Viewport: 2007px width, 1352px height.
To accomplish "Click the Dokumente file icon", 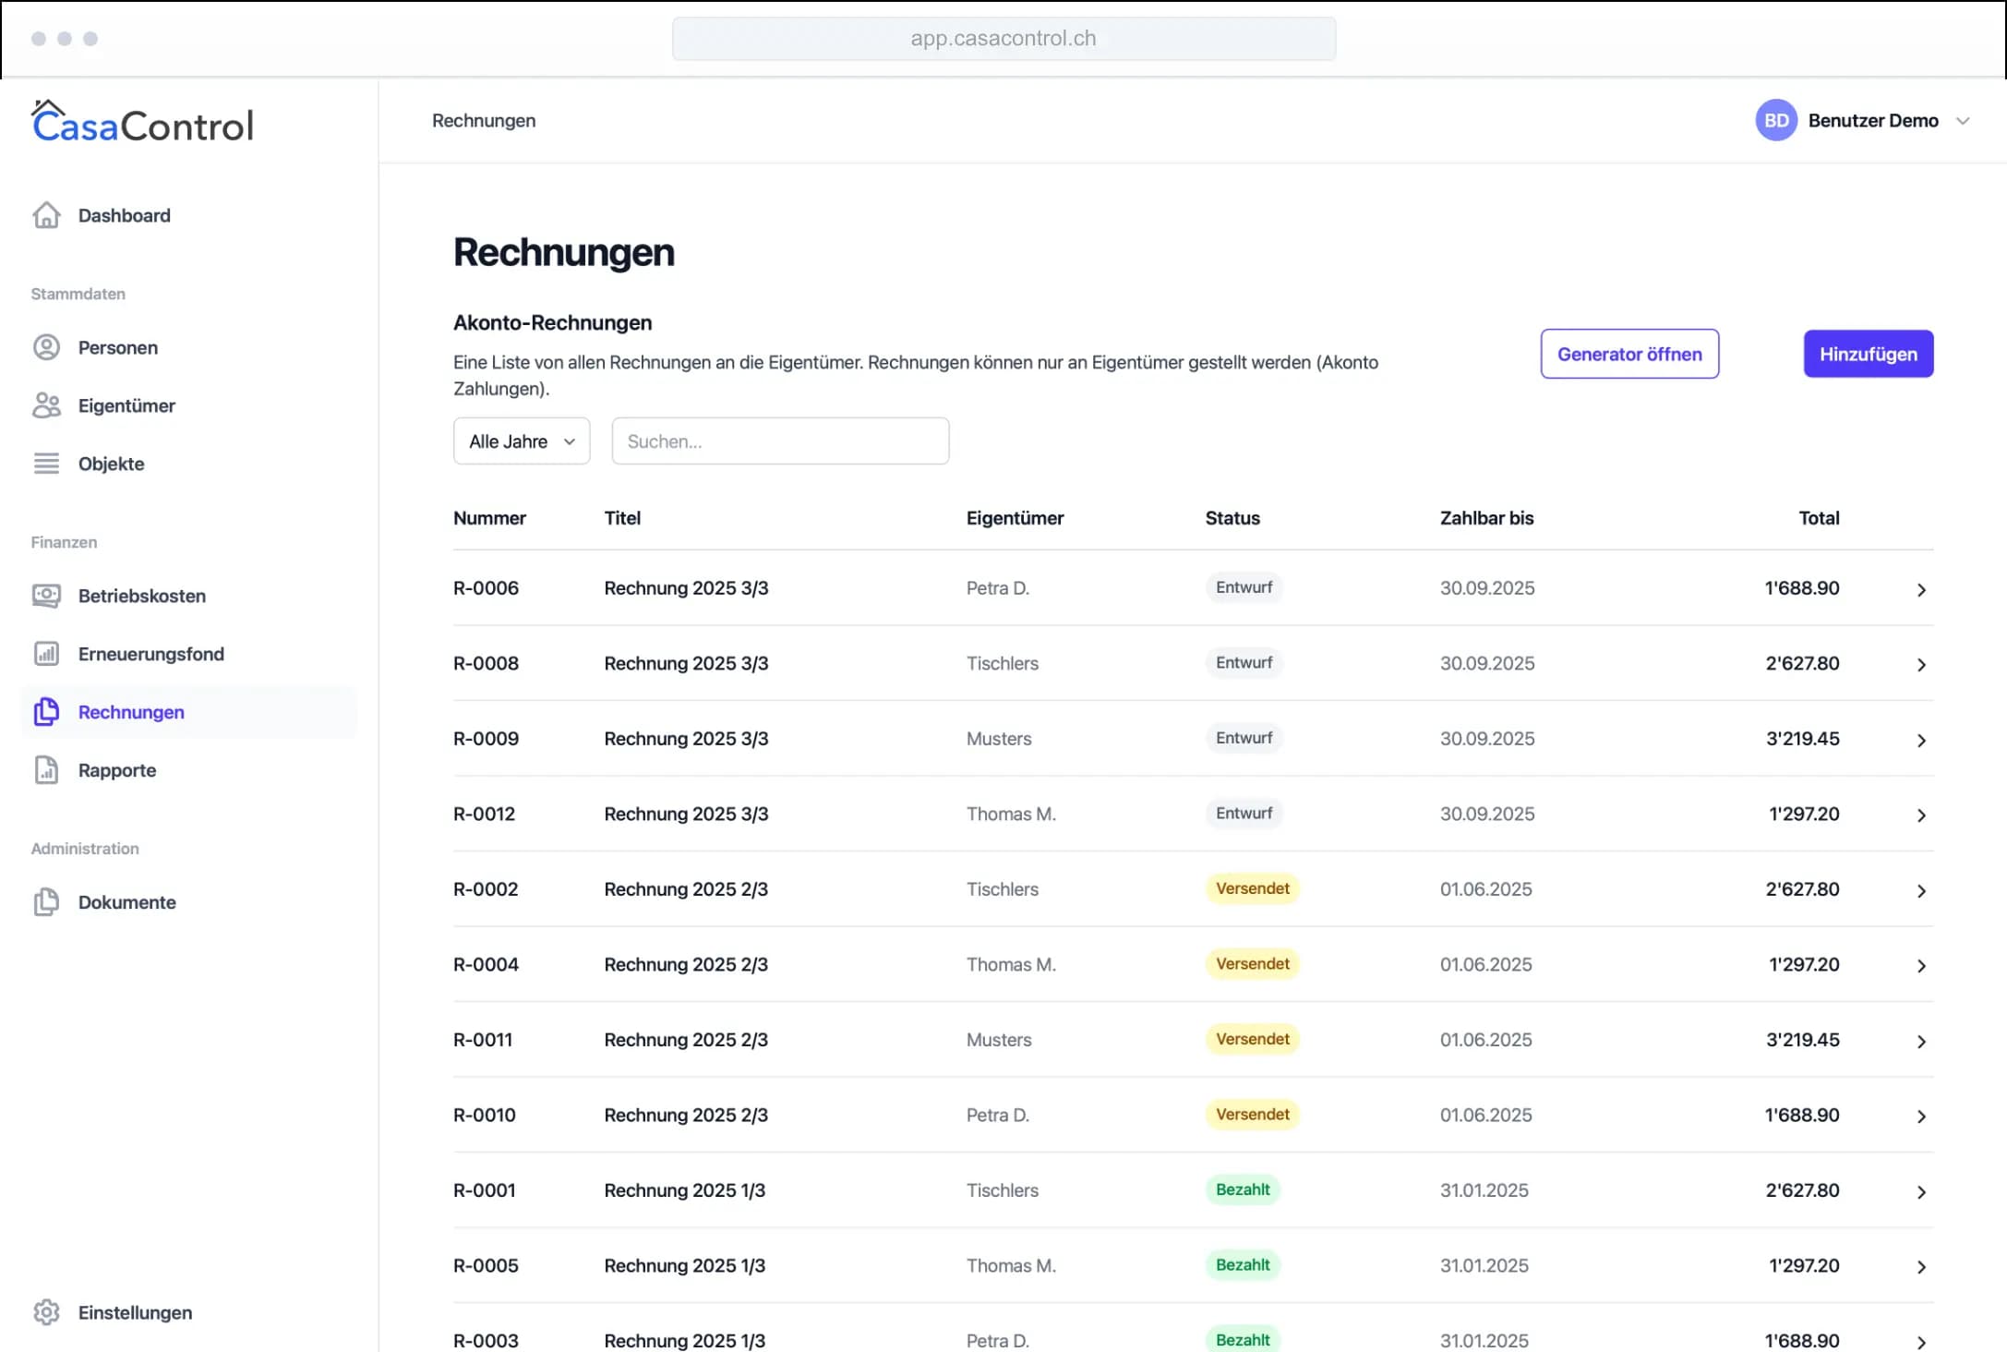I will point(46,902).
